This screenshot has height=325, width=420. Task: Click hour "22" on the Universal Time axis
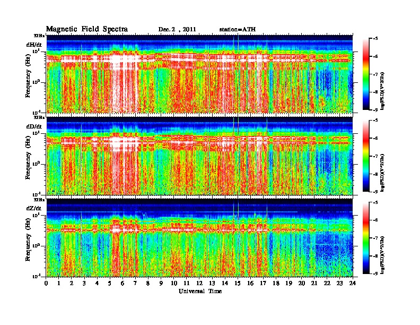(x=327, y=283)
